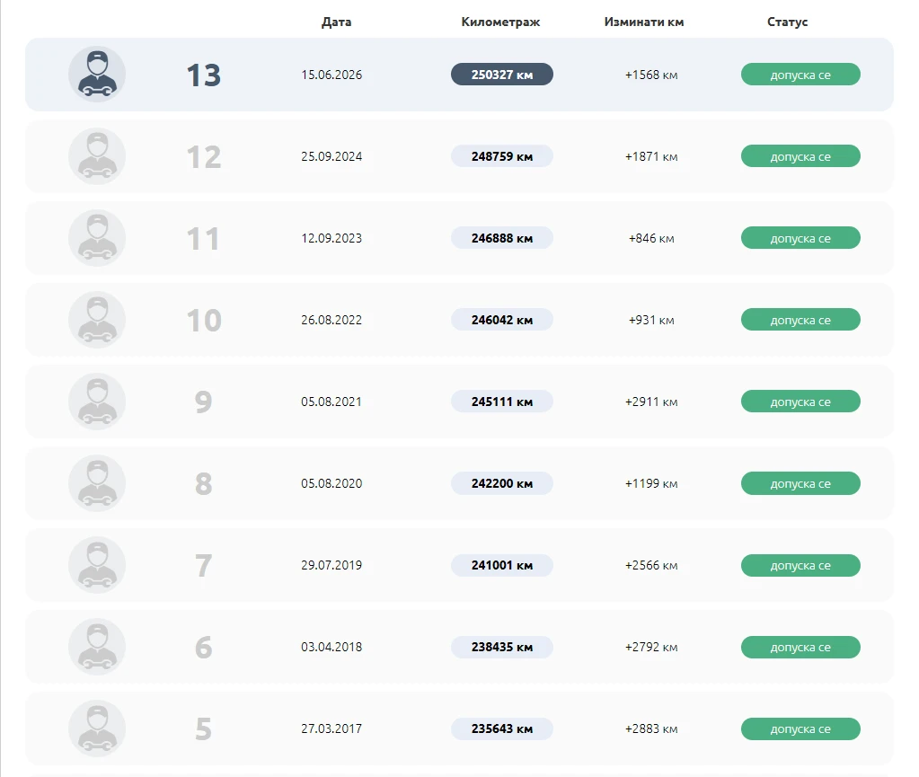Click the +1871 км travelled value

[651, 156]
